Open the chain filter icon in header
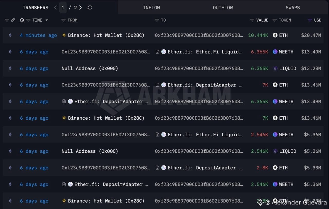The height and width of the screenshot is (209, 329). [x=7, y=20]
